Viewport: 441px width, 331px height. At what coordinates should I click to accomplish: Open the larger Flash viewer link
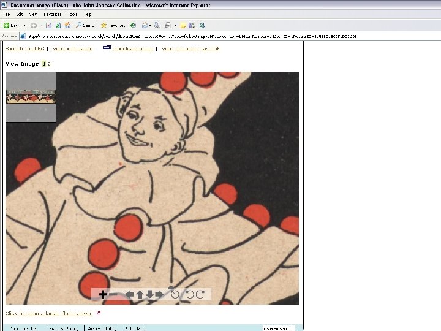click(48, 313)
